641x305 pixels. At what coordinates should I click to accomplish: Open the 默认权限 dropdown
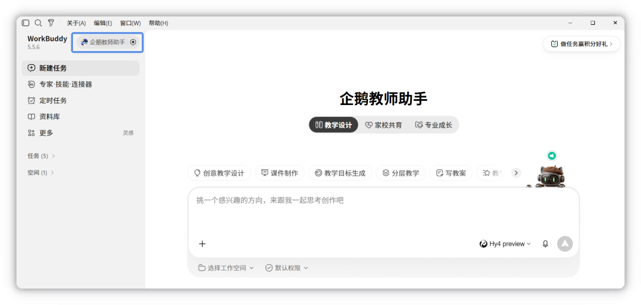pyautogui.click(x=287, y=268)
